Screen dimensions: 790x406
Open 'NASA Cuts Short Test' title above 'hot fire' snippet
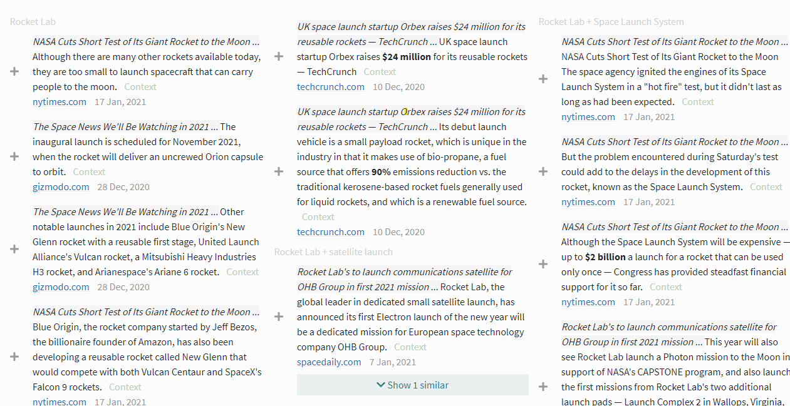[675, 42]
